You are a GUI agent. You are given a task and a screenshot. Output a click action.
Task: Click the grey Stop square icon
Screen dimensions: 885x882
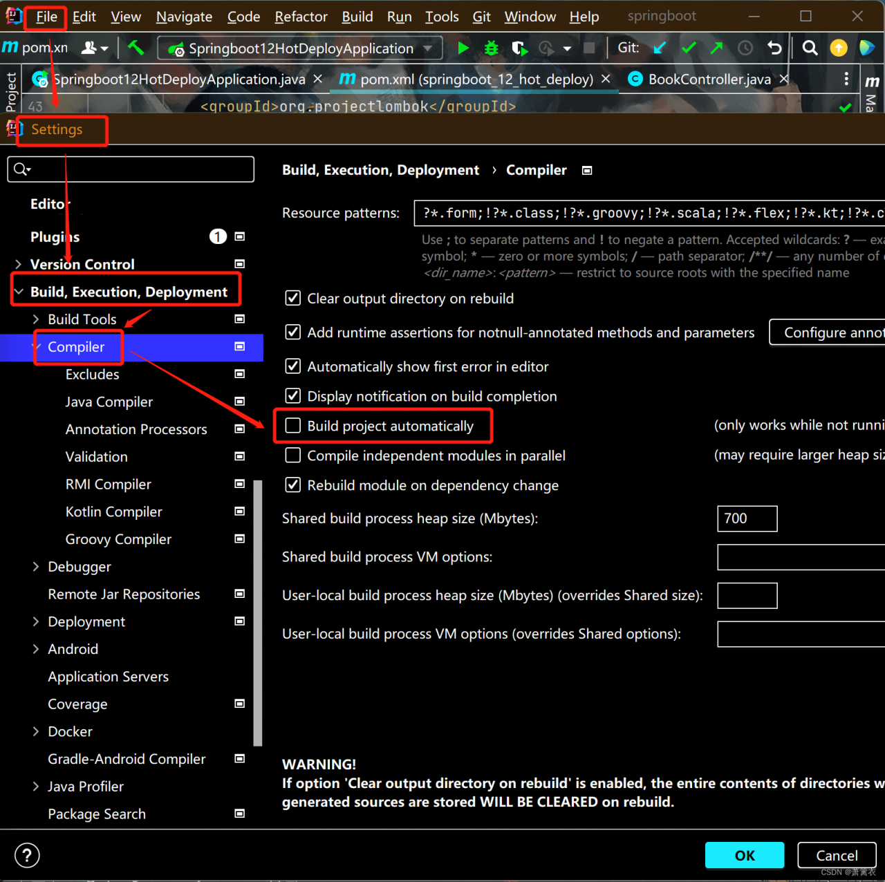pyautogui.click(x=589, y=48)
